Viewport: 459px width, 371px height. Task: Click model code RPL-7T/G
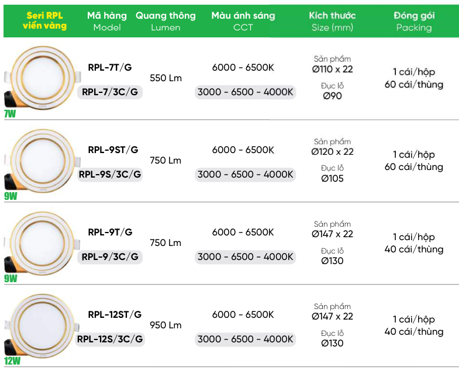110,68
